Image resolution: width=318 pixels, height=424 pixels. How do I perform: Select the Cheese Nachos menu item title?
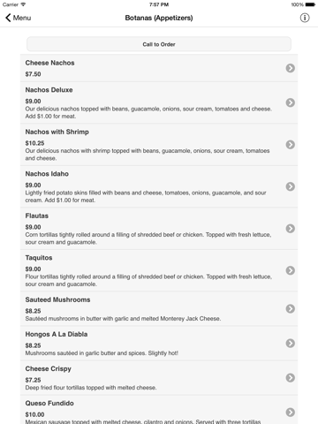pos(49,63)
